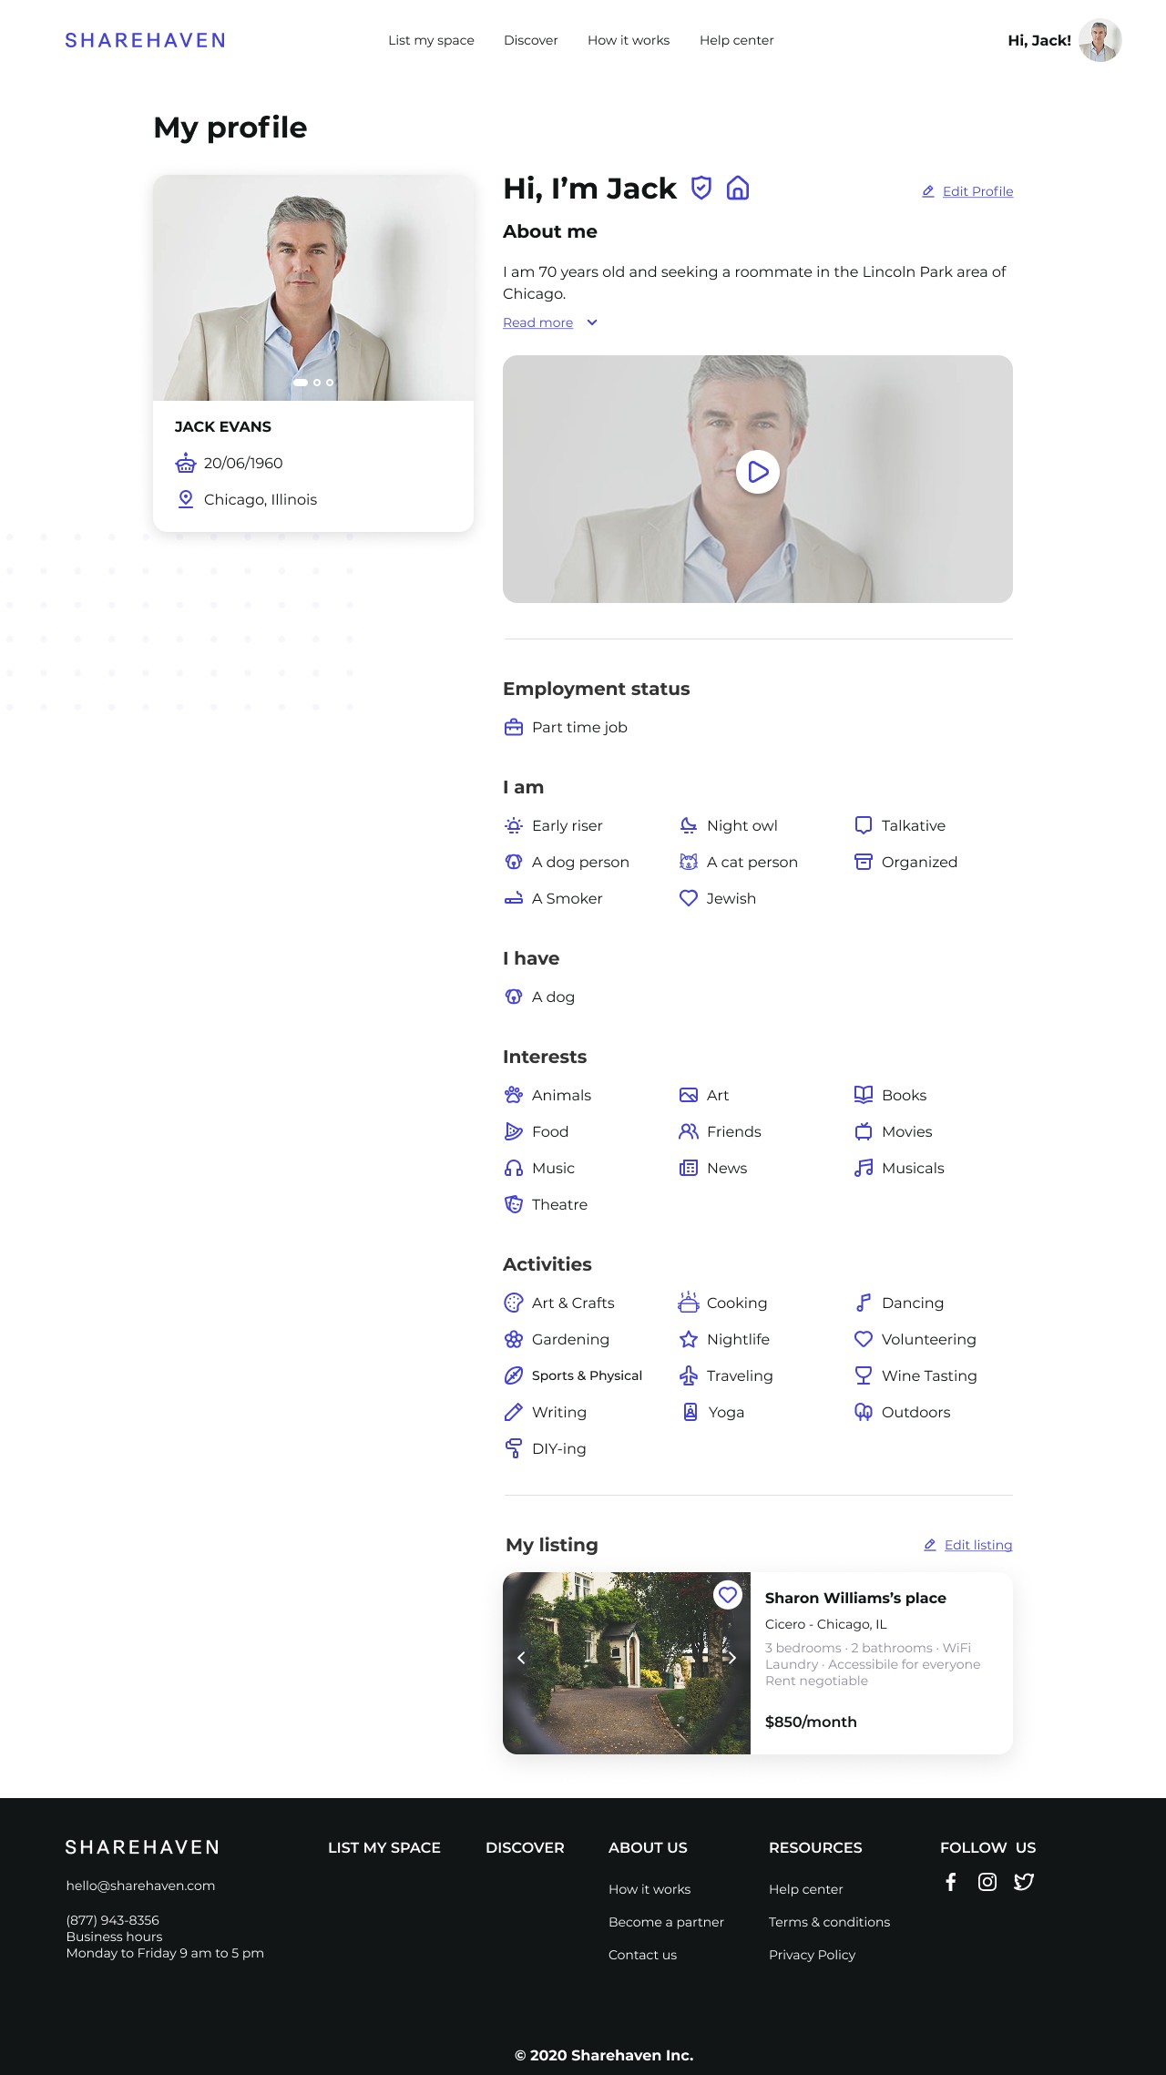Click the Theatre mask icon
Viewport: 1166px width, 2075px height.
pyautogui.click(x=514, y=1204)
